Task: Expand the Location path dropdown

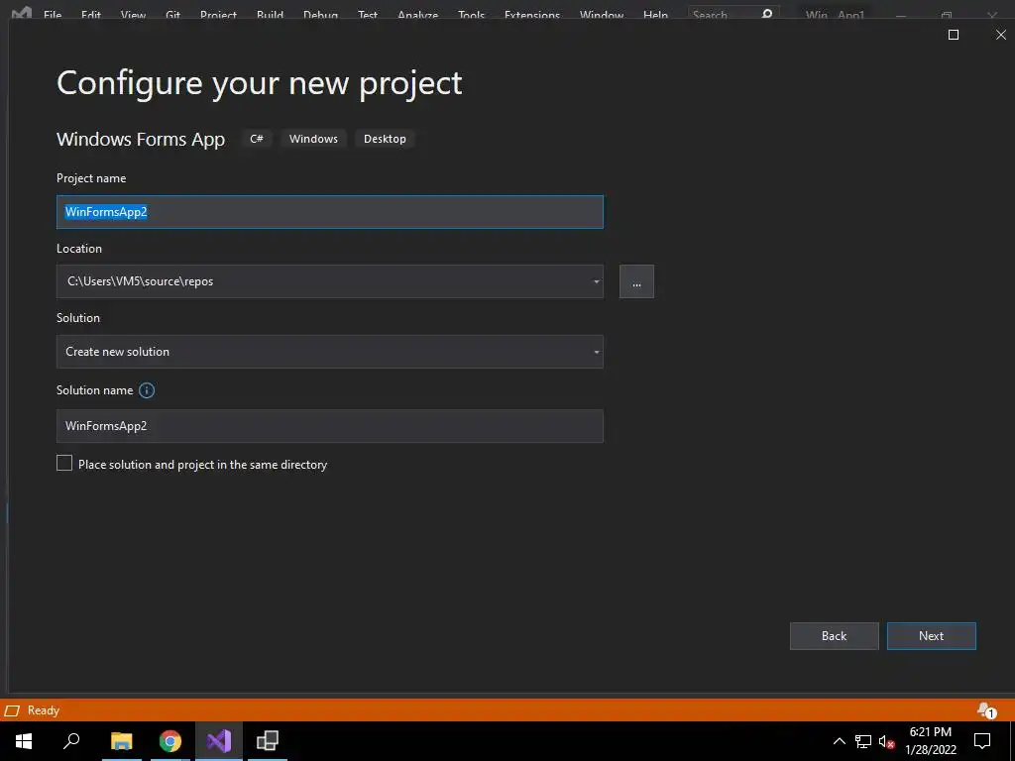Action: pyautogui.click(x=596, y=281)
